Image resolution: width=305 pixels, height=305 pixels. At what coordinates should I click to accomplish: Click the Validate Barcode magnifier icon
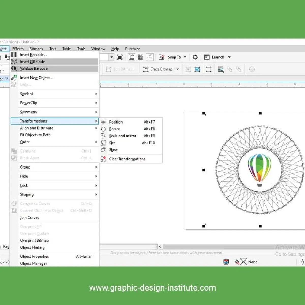[x=14, y=68]
